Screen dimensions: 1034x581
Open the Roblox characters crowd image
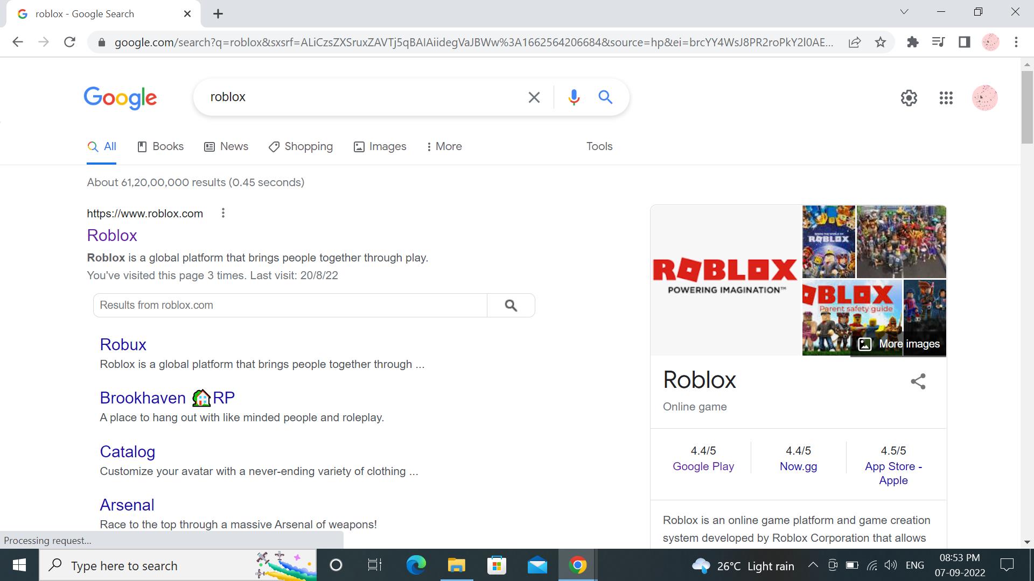click(x=901, y=242)
